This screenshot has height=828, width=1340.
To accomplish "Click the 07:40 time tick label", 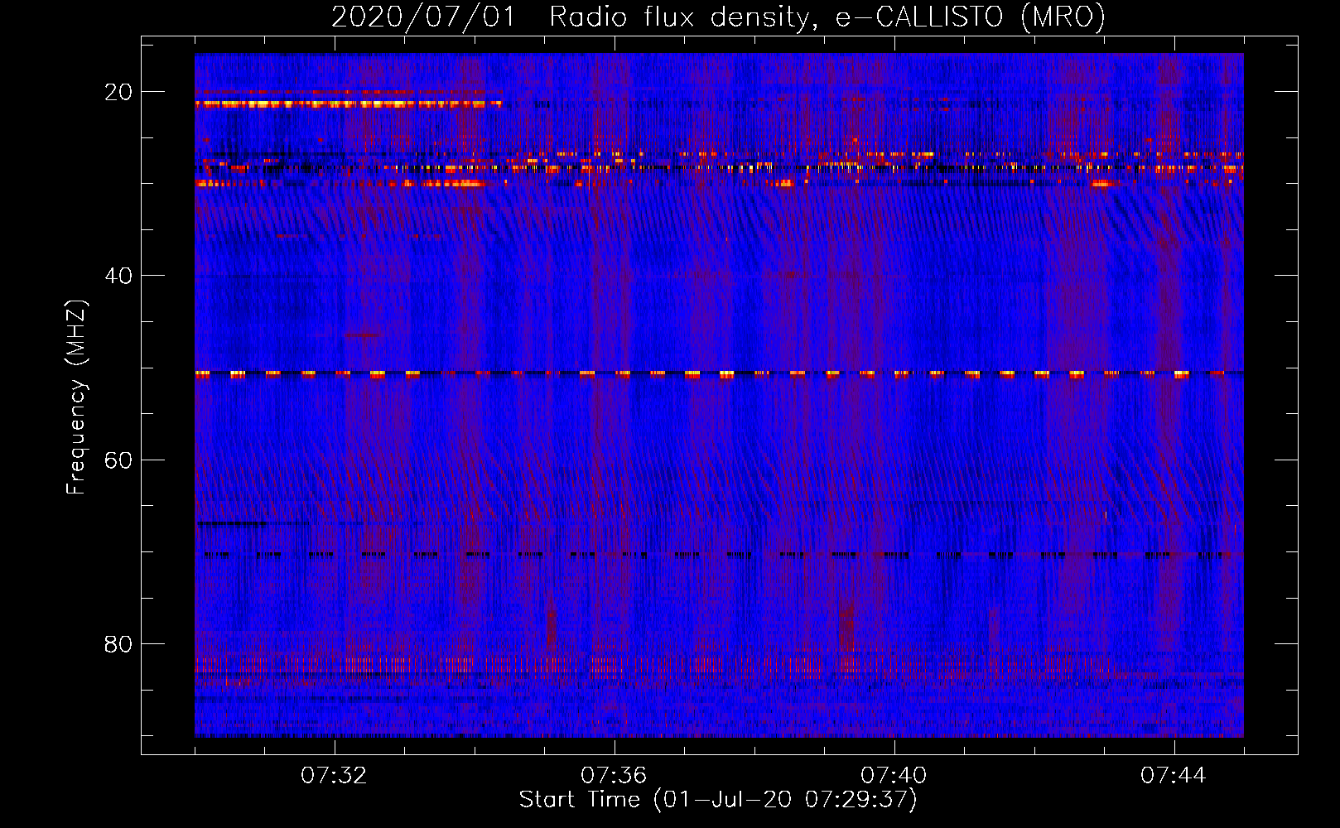I will point(894,776).
